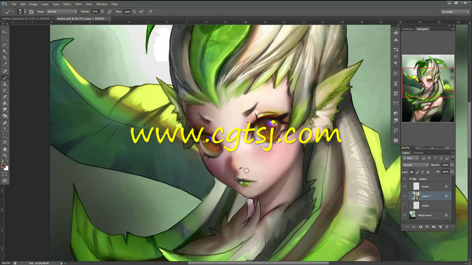Image resolution: width=472 pixels, height=265 pixels.
Task: Hide Layer 5 visibility eye
Action: coord(405,196)
